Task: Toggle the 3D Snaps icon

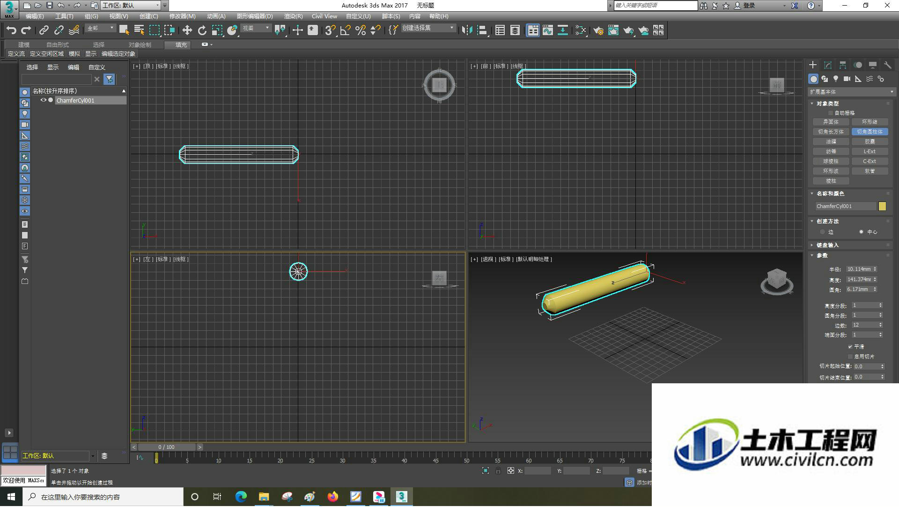Action: 330,30
